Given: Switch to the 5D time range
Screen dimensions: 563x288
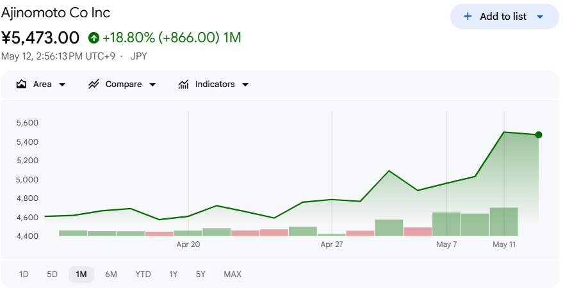Looking at the screenshot, I should [x=52, y=275].
